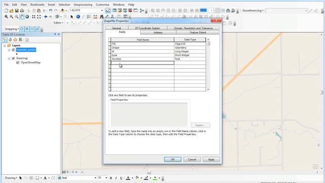Toggle End Snapping in Snapping toolbar

[x=27, y=29]
